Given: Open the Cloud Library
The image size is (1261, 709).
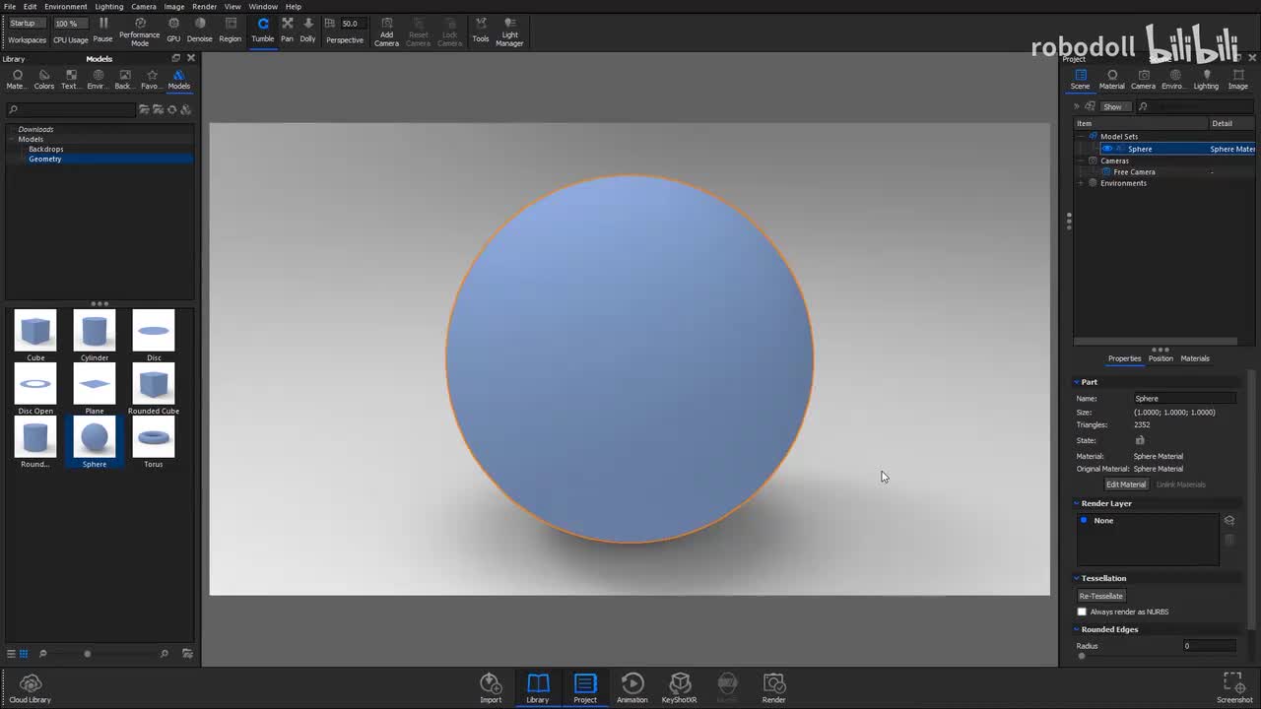Looking at the screenshot, I should (x=30, y=688).
